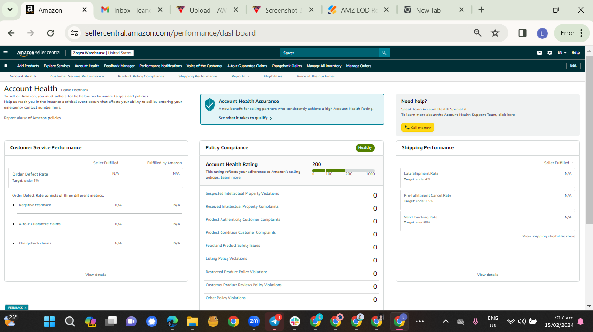Open the Shipping Performance subtab
The height and width of the screenshot is (332, 593).
pyautogui.click(x=198, y=76)
